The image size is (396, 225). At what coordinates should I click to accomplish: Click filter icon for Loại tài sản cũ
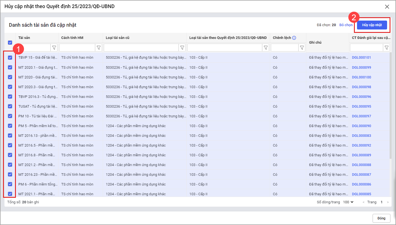click(x=182, y=48)
